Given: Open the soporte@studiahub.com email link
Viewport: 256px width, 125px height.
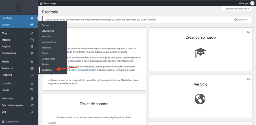Looking at the screenshot, I should [x=83, y=70].
